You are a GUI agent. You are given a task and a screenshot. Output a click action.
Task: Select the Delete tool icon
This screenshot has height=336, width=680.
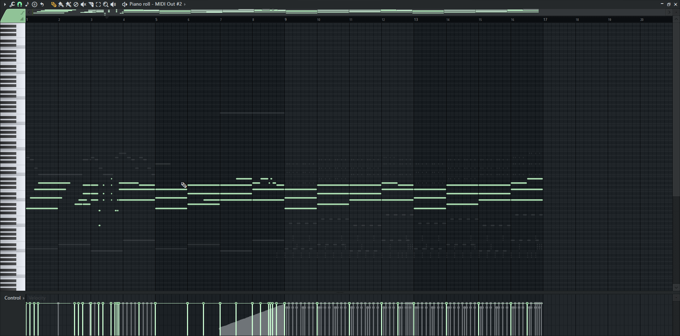coord(76,4)
